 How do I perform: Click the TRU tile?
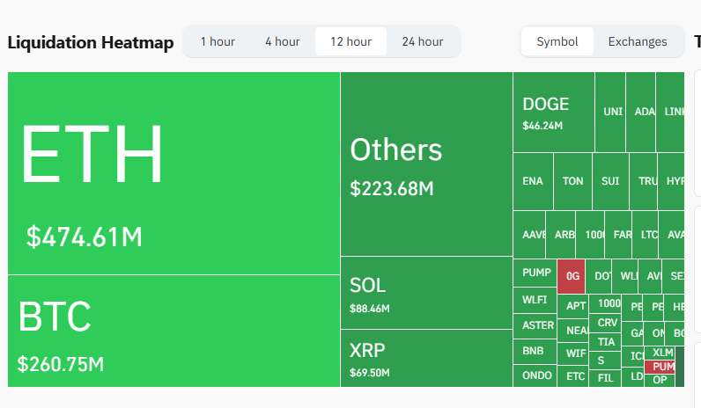click(644, 181)
